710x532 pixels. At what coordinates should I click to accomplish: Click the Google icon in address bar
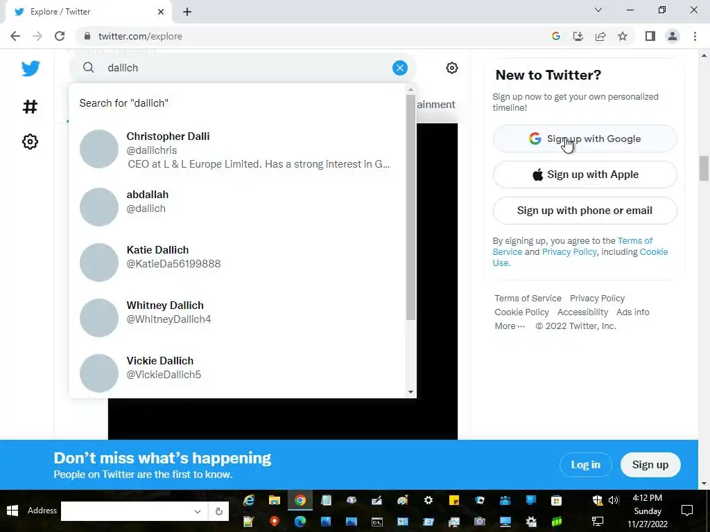(555, 36)
